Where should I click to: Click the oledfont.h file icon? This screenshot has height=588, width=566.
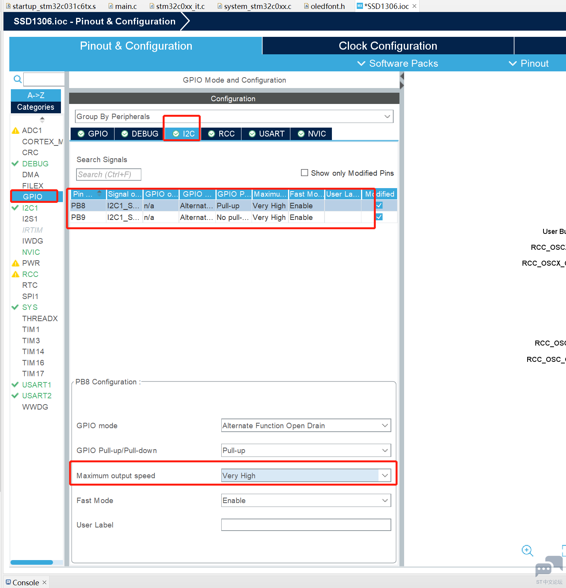coord(306,6)
